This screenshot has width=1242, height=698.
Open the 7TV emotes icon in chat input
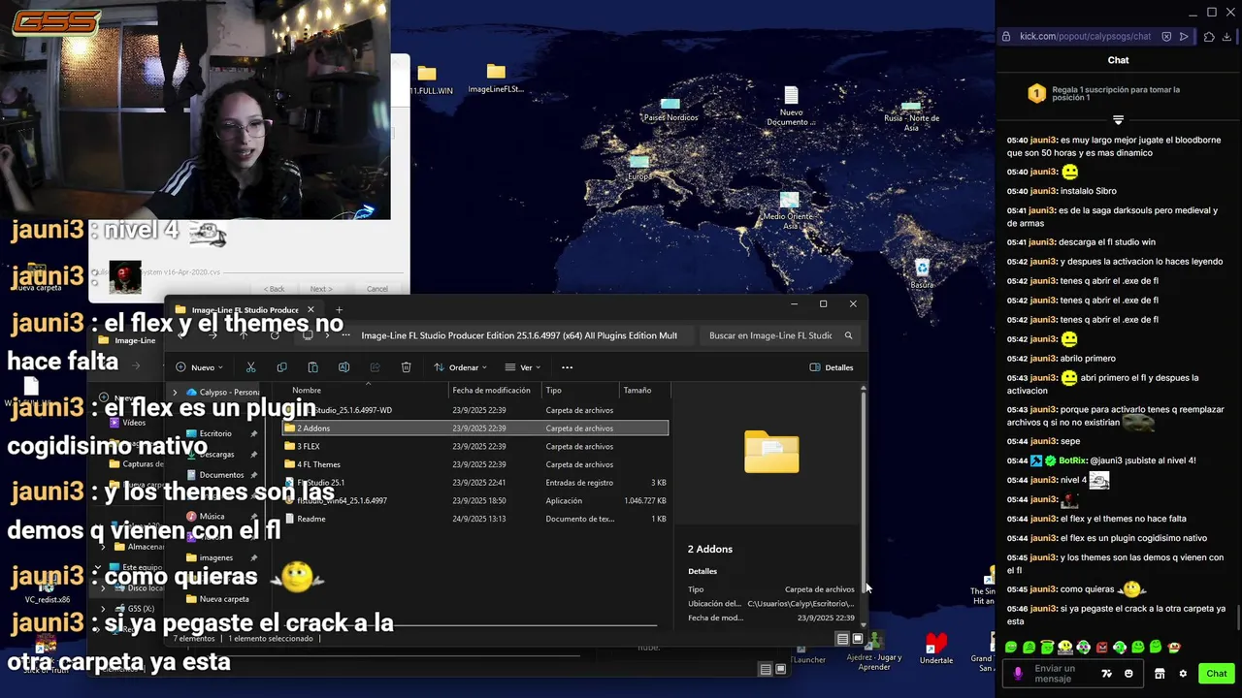tap(1107, 674)
